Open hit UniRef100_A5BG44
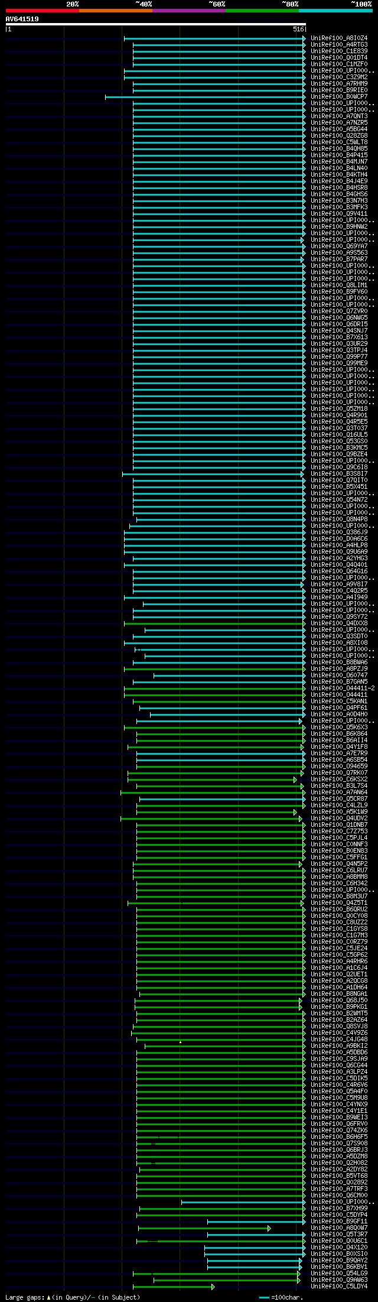Screen dimensions: 378x1302 pos(339,129)
